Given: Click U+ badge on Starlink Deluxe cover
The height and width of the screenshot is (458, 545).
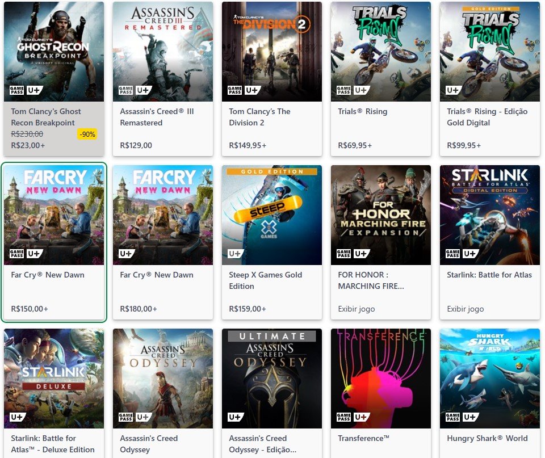Looking at the screenshot, I should click(x=18, y=417).
